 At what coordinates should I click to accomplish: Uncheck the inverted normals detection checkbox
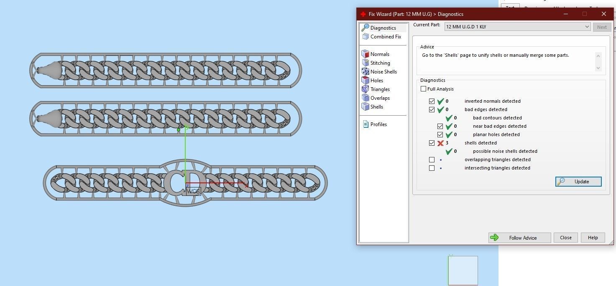(x=432, y=101)
